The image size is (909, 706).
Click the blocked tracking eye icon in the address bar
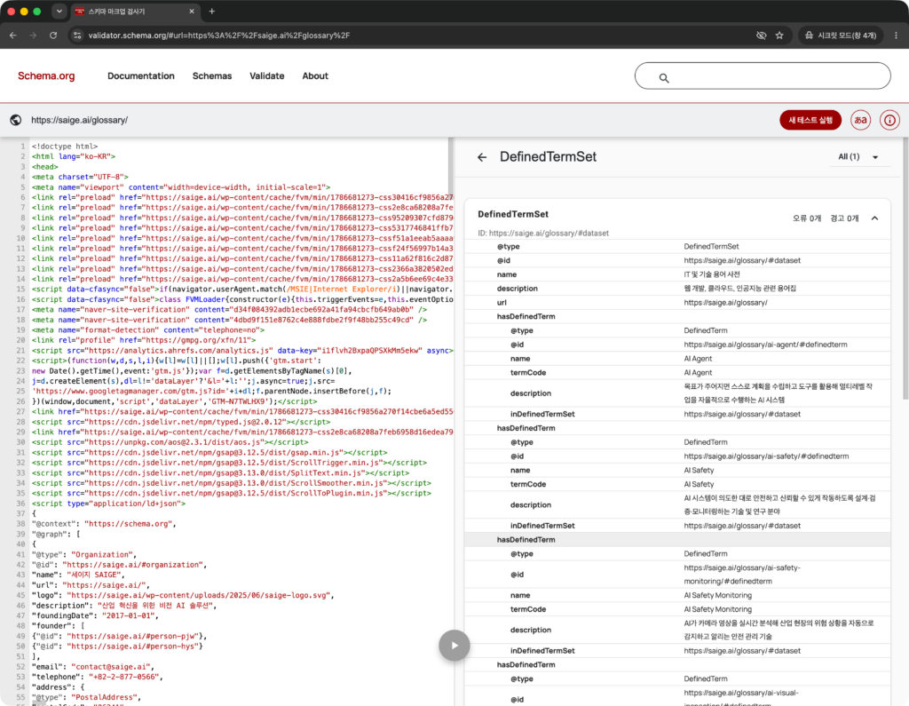(x=761, y=36)
